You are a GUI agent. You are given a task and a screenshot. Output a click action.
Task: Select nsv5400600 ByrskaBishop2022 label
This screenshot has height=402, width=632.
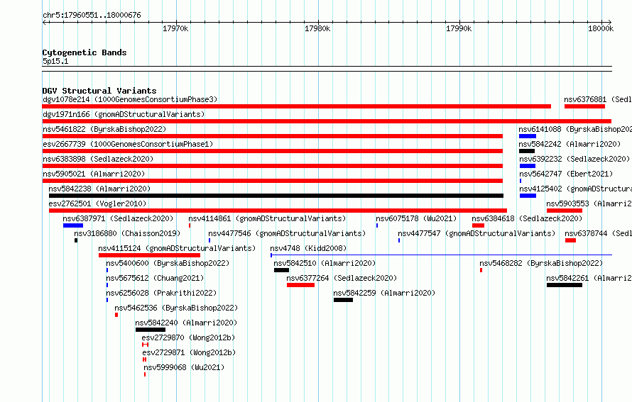(168, 263)
